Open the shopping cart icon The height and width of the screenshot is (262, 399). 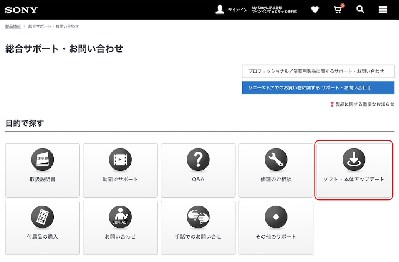coord(338,10)
